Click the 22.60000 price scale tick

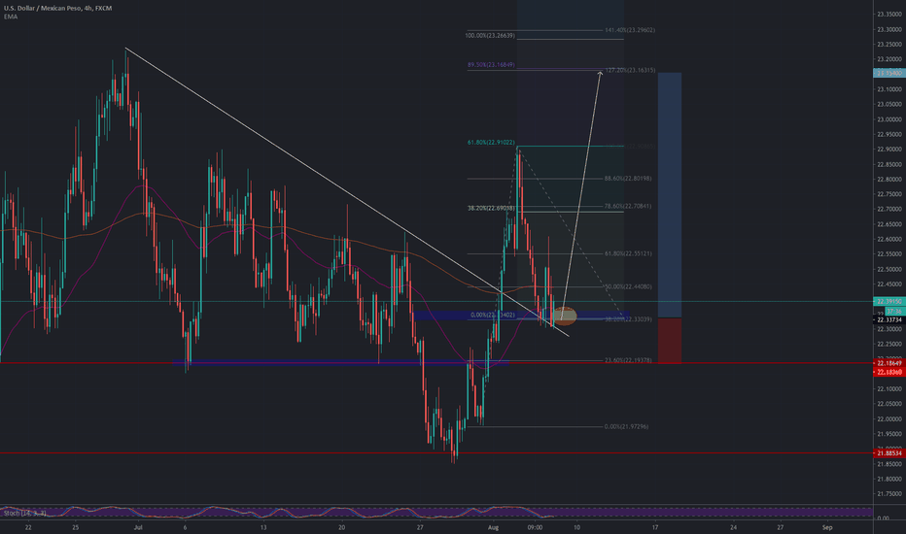coord(889,239)
